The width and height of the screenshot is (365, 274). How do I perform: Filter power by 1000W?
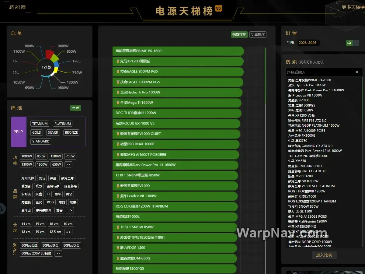pyautogui.click(x=27, y=156)
